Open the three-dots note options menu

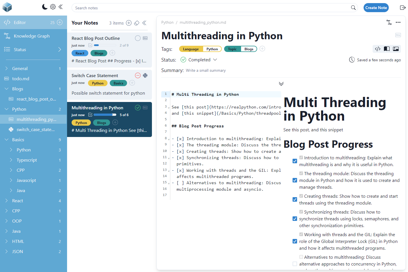click(x=398, y=23)
